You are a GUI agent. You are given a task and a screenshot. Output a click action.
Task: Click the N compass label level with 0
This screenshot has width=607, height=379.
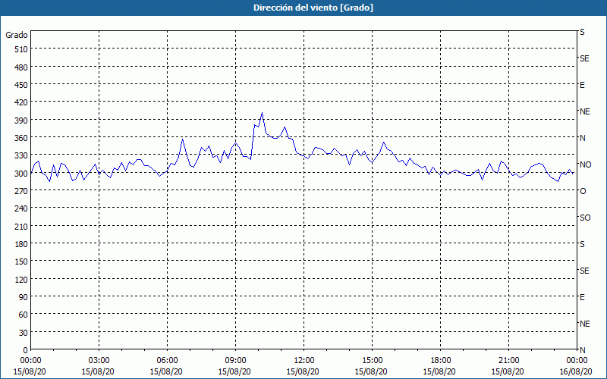pyautogui.click(x=583, y=350)
